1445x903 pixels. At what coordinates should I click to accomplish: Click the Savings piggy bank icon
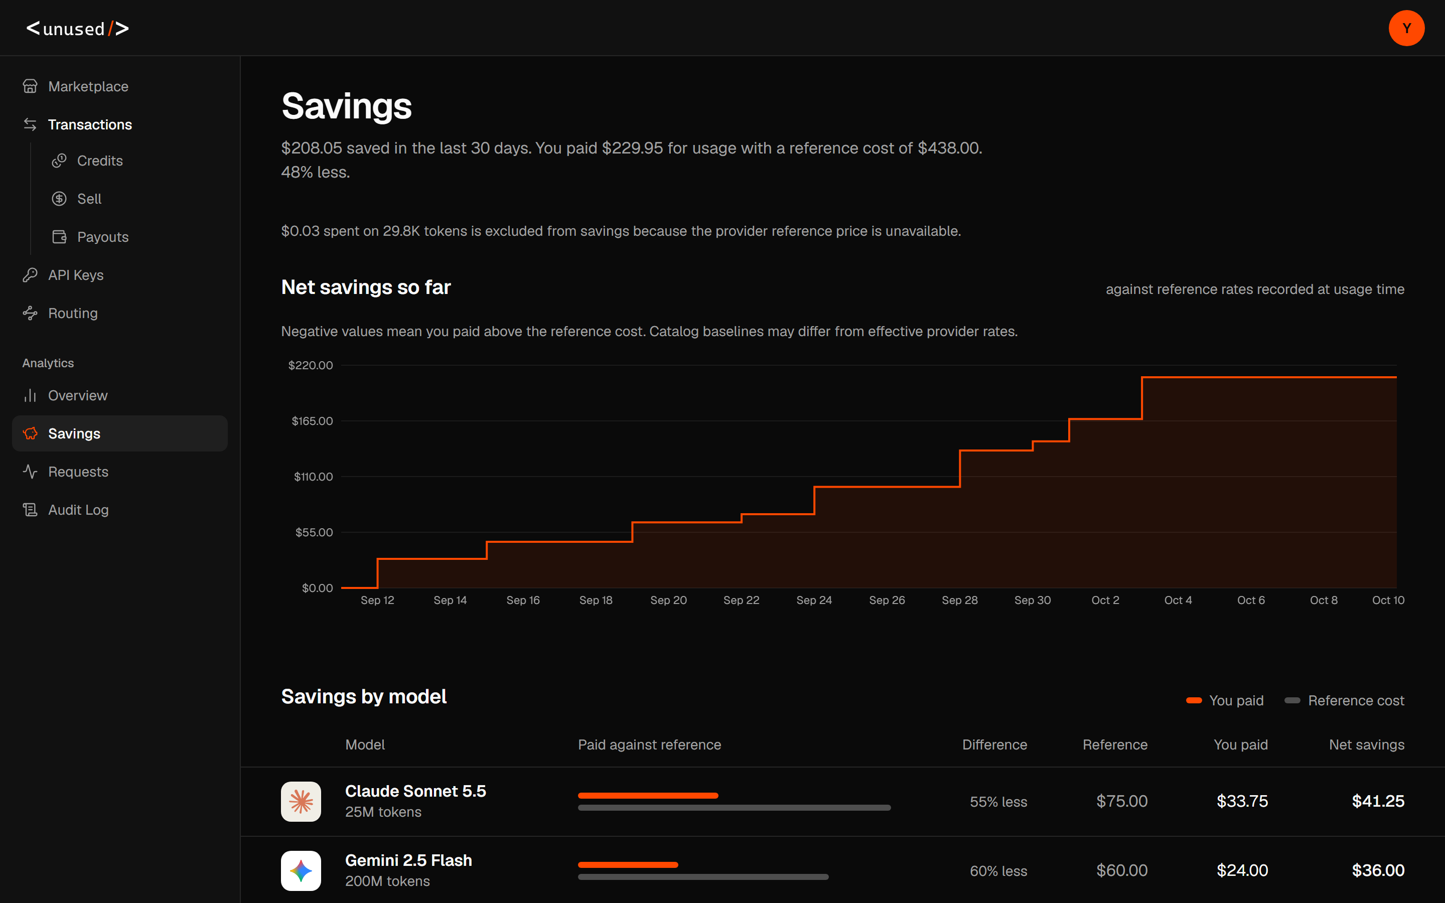30,433
